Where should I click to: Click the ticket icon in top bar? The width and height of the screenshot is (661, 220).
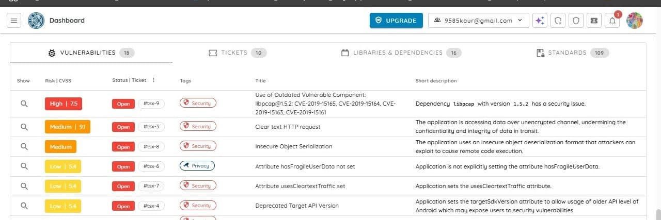pyautogui.click(x=593, y=21)
